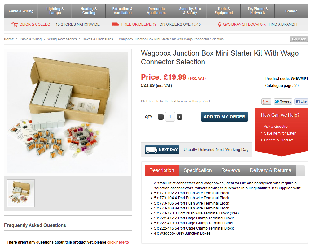
Task: Open Delivery & Returns tab
Action: [270, 170]
